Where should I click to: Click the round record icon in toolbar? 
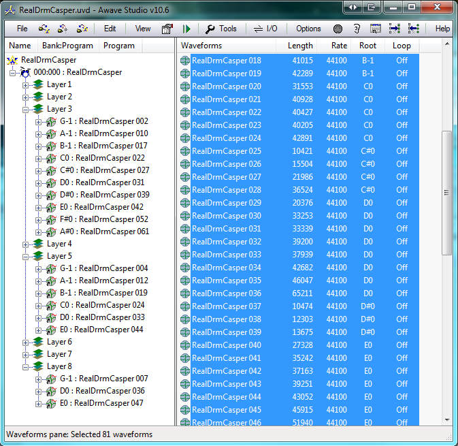[338, 29]
